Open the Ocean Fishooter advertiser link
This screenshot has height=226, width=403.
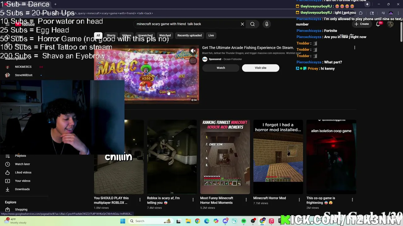point(233,59)
